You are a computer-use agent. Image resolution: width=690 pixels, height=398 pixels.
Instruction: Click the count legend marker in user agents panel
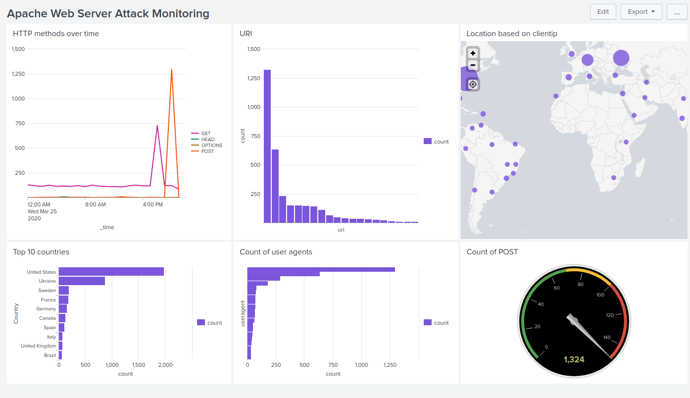[x=428, y=323]
